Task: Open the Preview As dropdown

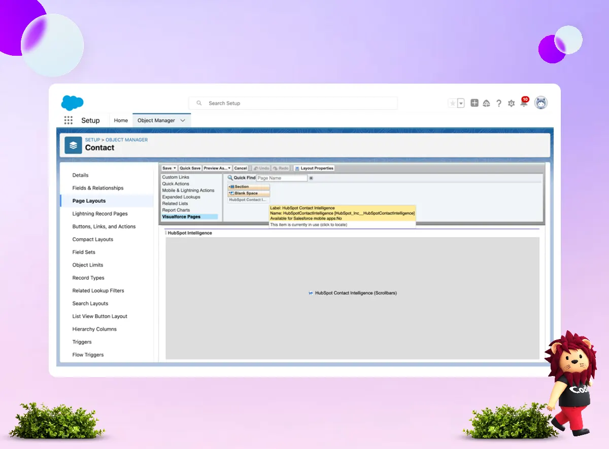Action: (217, 168)
